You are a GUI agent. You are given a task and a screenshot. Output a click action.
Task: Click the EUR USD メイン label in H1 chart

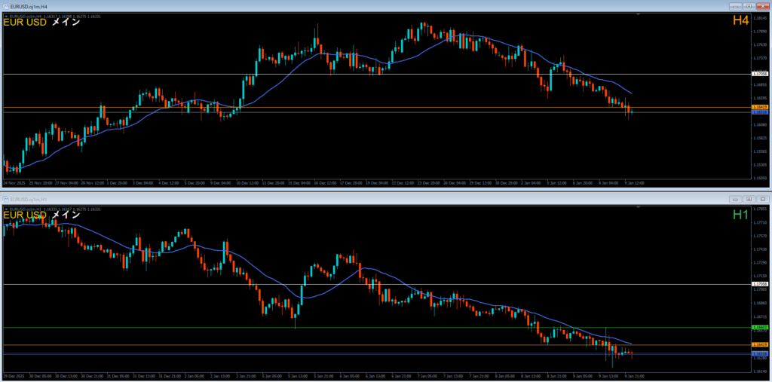click(x=41, y=215)
